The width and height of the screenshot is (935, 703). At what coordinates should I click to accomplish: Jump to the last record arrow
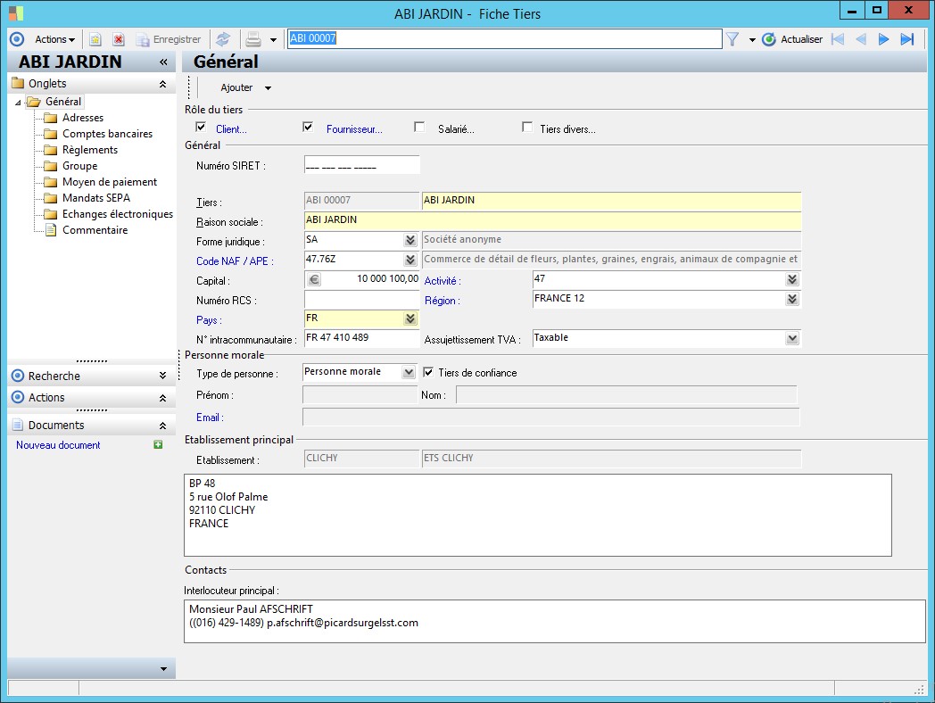tap(907, 39)
